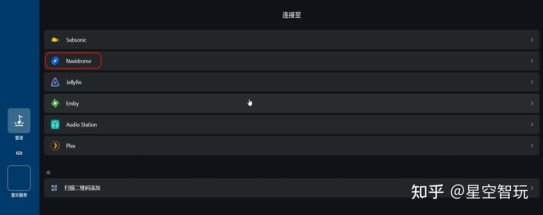Click the QR code scan icon
This screenshot has width=543, height=215.
click(54, 188)
